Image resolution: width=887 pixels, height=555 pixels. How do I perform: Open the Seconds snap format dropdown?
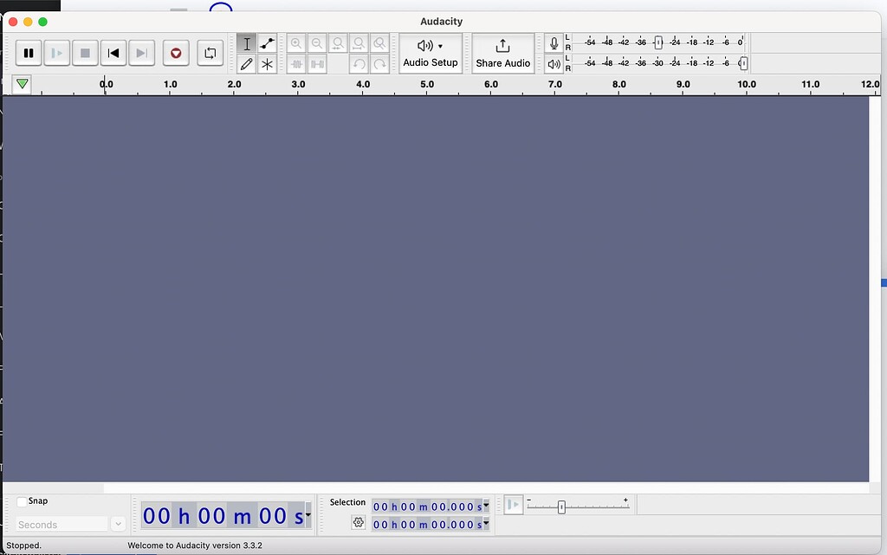click(x=118, y=524)
